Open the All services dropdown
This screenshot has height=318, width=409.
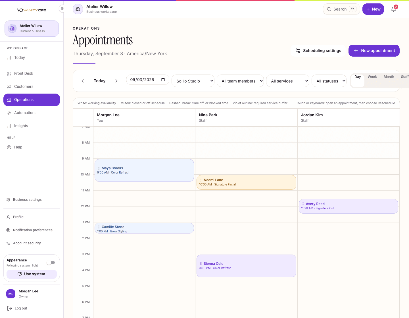tap(288, 81)
